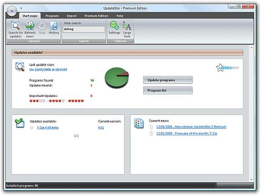Open the quick access dropdown arrow

pos(21,8)
